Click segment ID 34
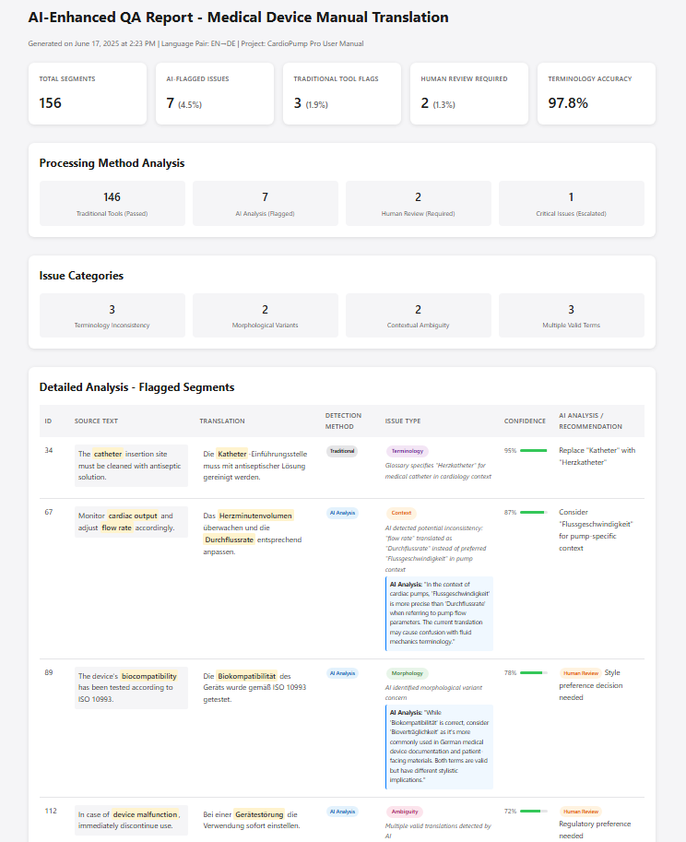 click(x=49, y=451)
